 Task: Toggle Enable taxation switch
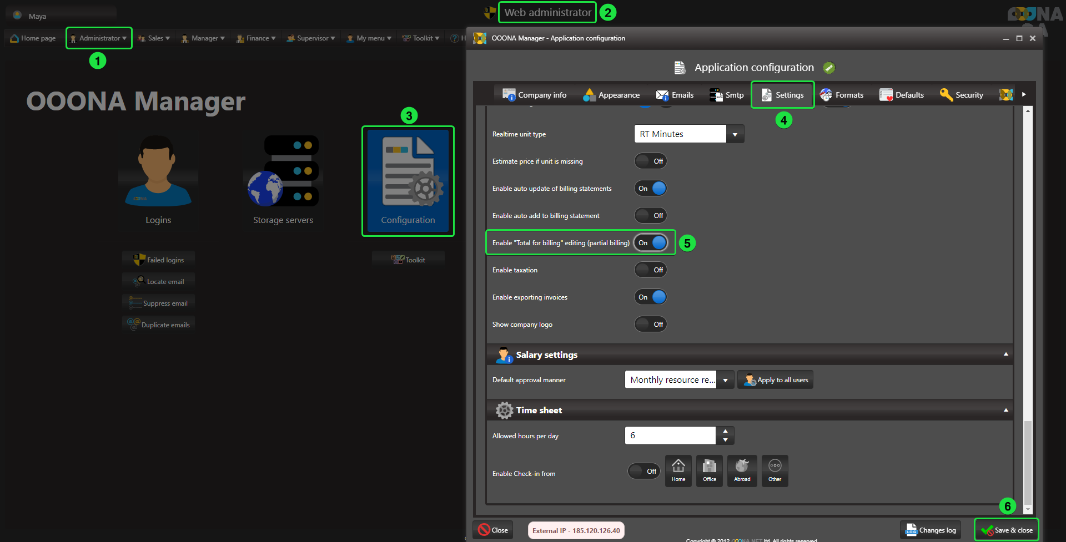pos(650,270)
